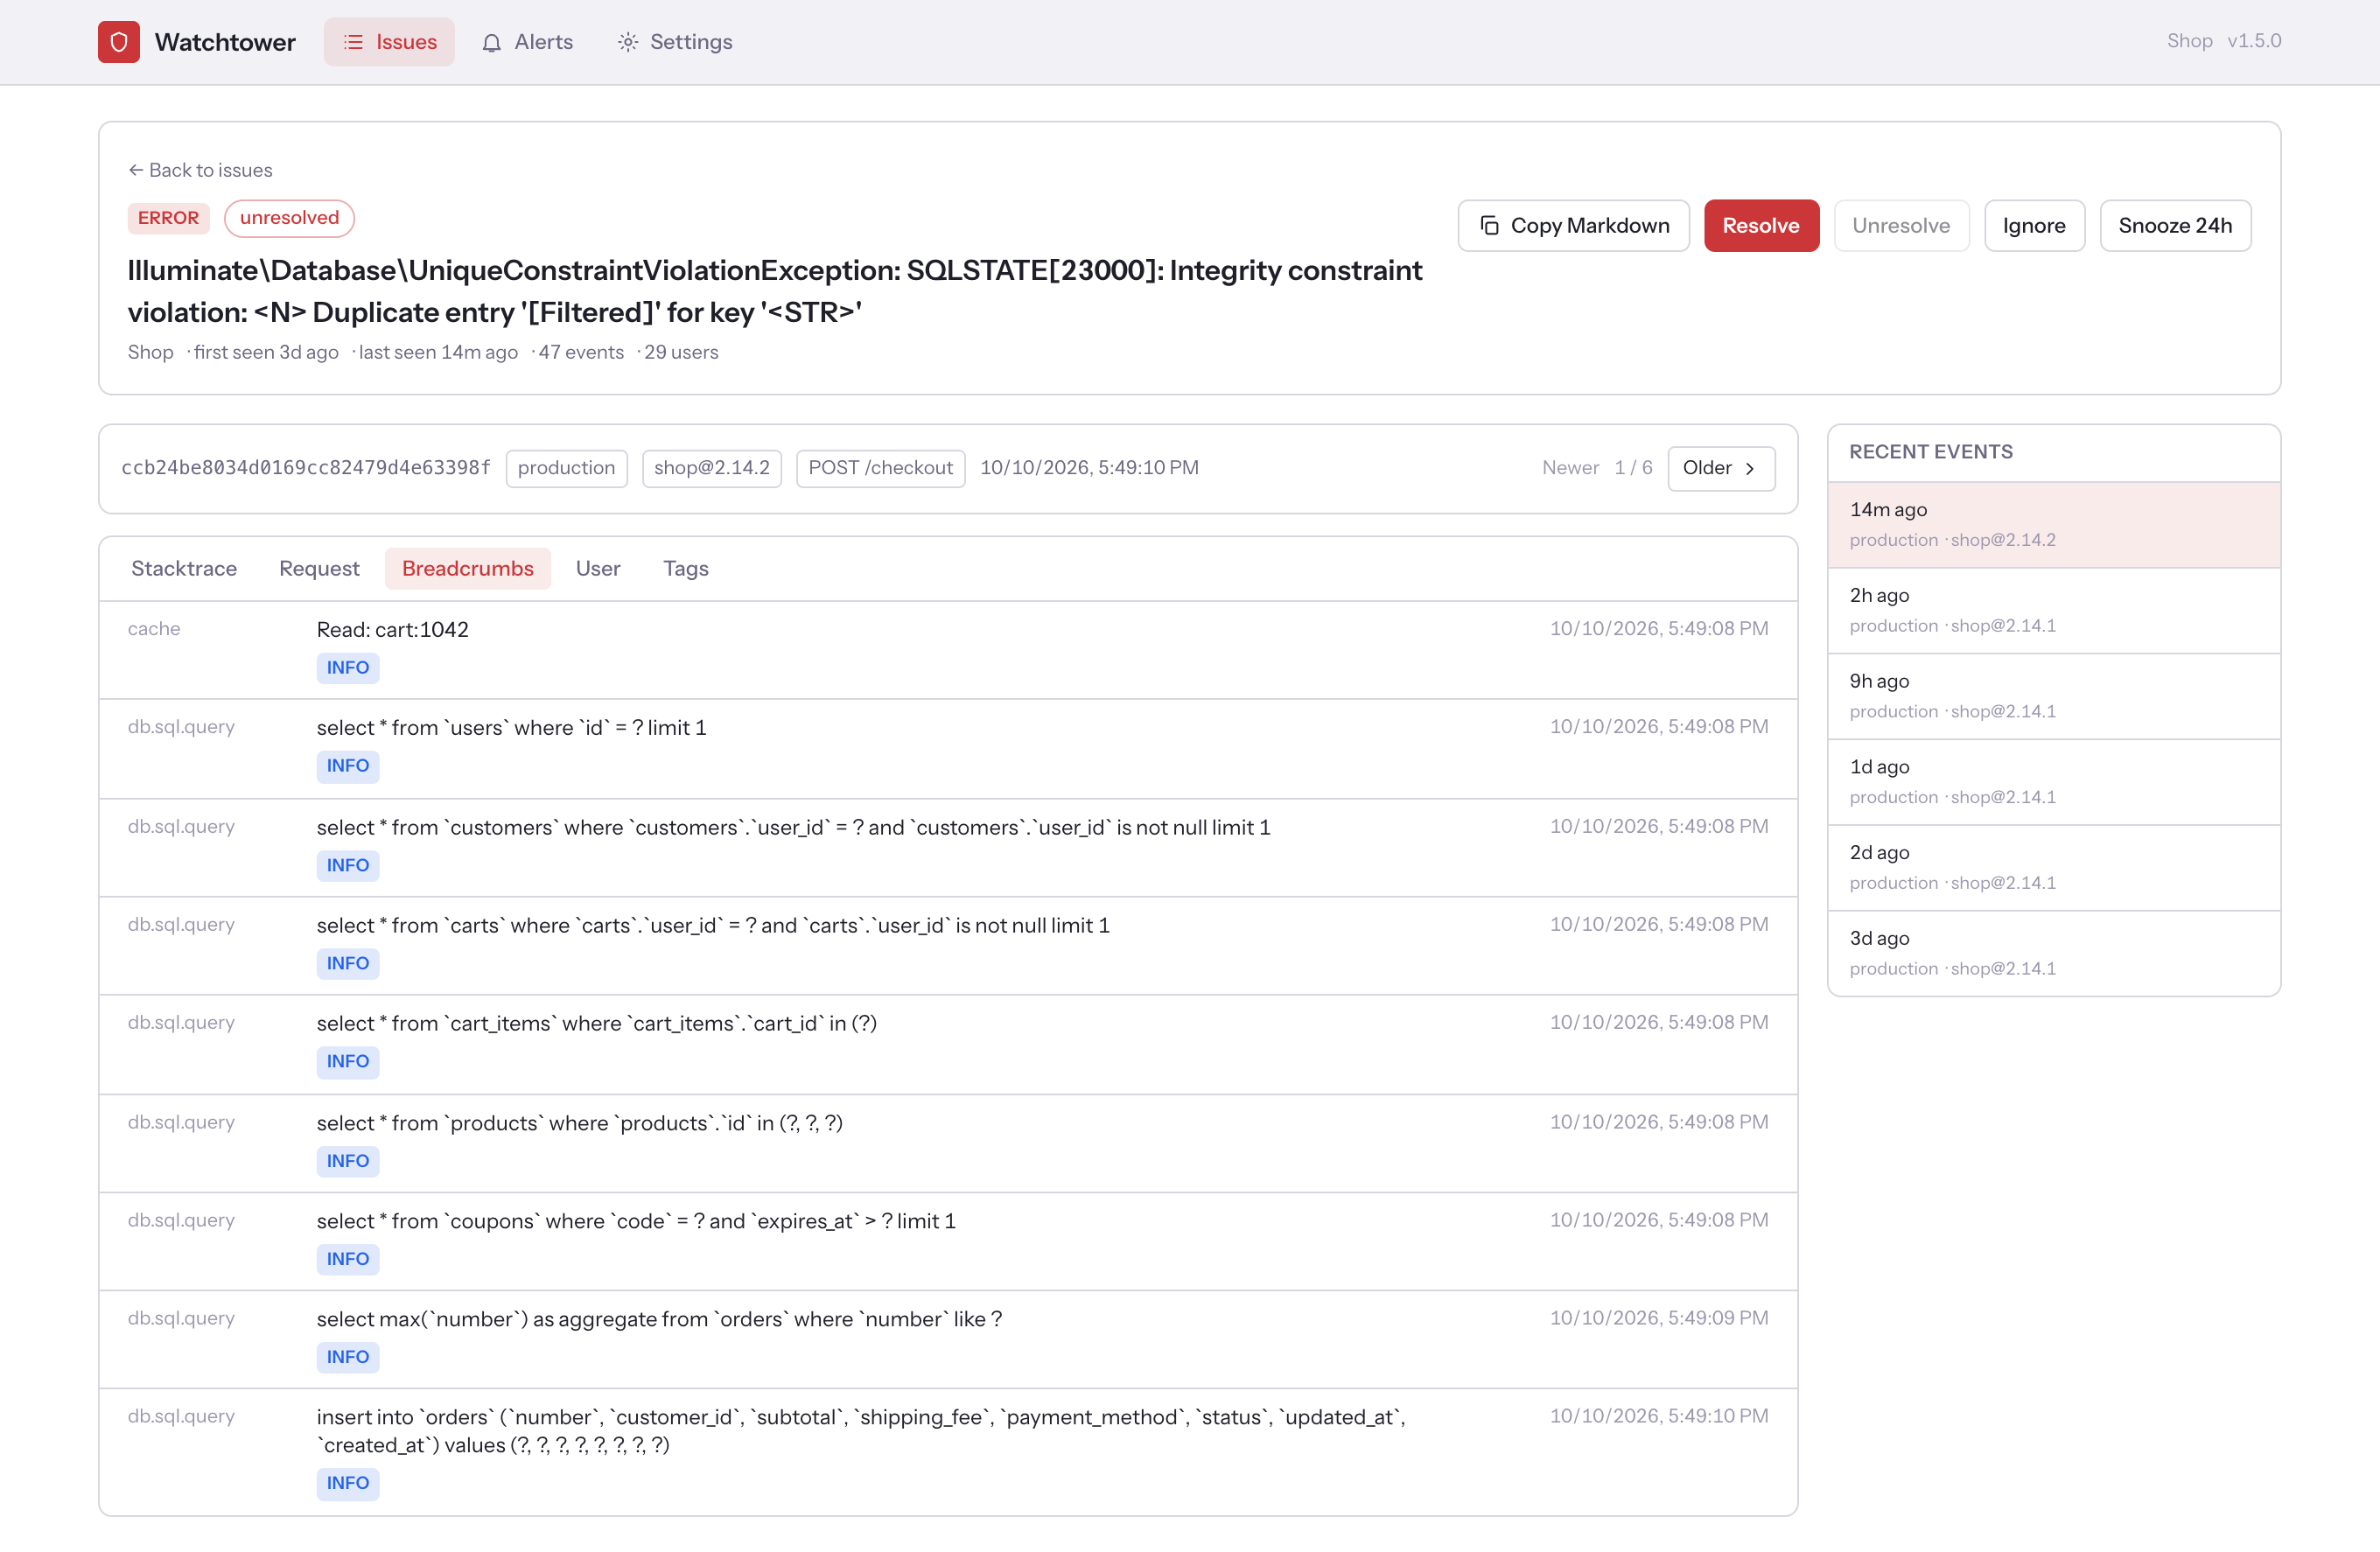This screenshot has height=1552, width=2380.
Task: Click the production environment tag
Action: pos(566,469)
